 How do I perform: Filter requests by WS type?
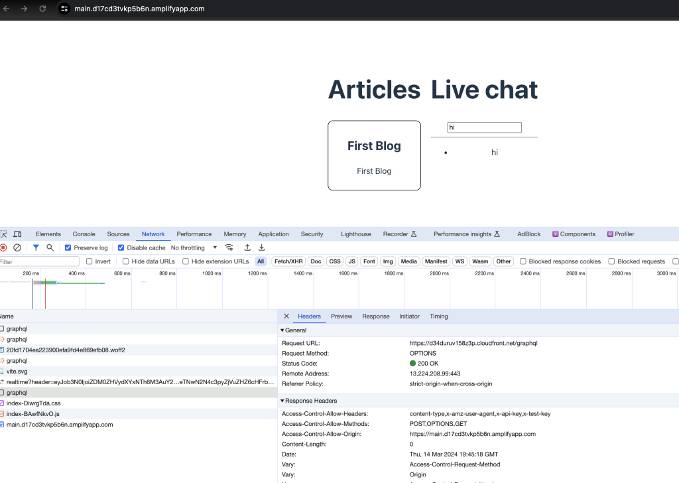pos(460,261)
